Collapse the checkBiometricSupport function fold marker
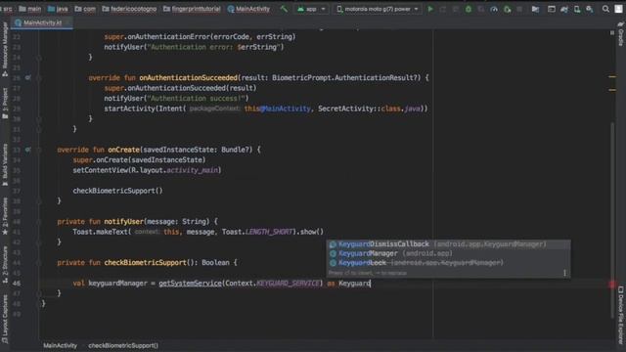This screenshot has height=352, width=626. tap(39, 263)
